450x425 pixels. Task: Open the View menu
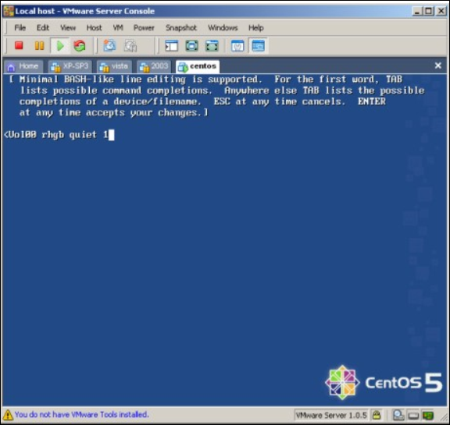coord(68,28)
